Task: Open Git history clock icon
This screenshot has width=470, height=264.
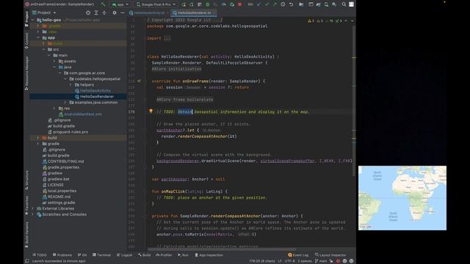Action: point(283,4)
